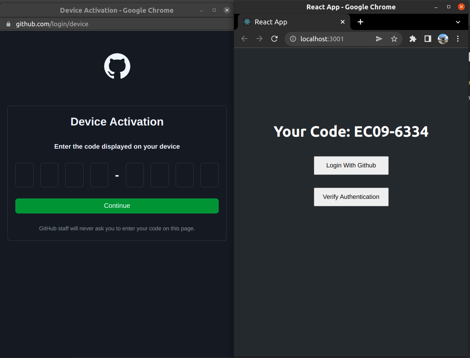Focus the sixth code character box
The height and width of the screenshot is (358, 470).
click(x=160, y=175)
